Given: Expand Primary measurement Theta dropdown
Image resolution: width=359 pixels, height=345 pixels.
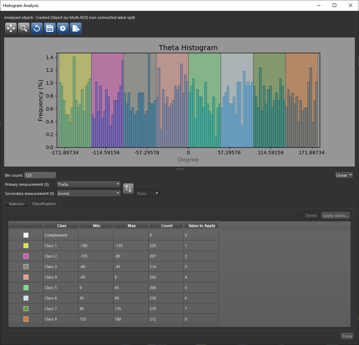Looking at the screenshot, I should tap(88, 184).
